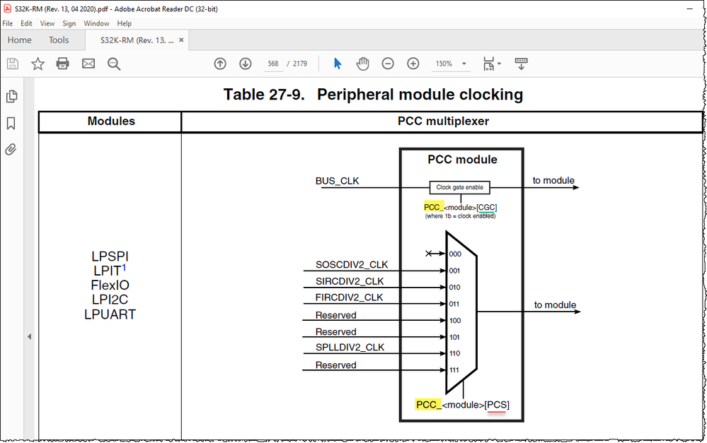Select the Print icon
707x443 pixels.
tap(62, 64)
